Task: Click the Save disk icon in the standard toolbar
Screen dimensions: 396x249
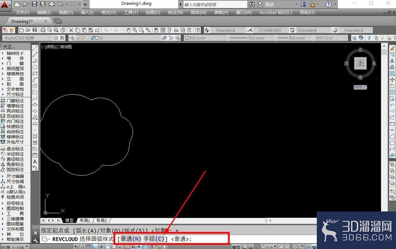Action: 35,30
